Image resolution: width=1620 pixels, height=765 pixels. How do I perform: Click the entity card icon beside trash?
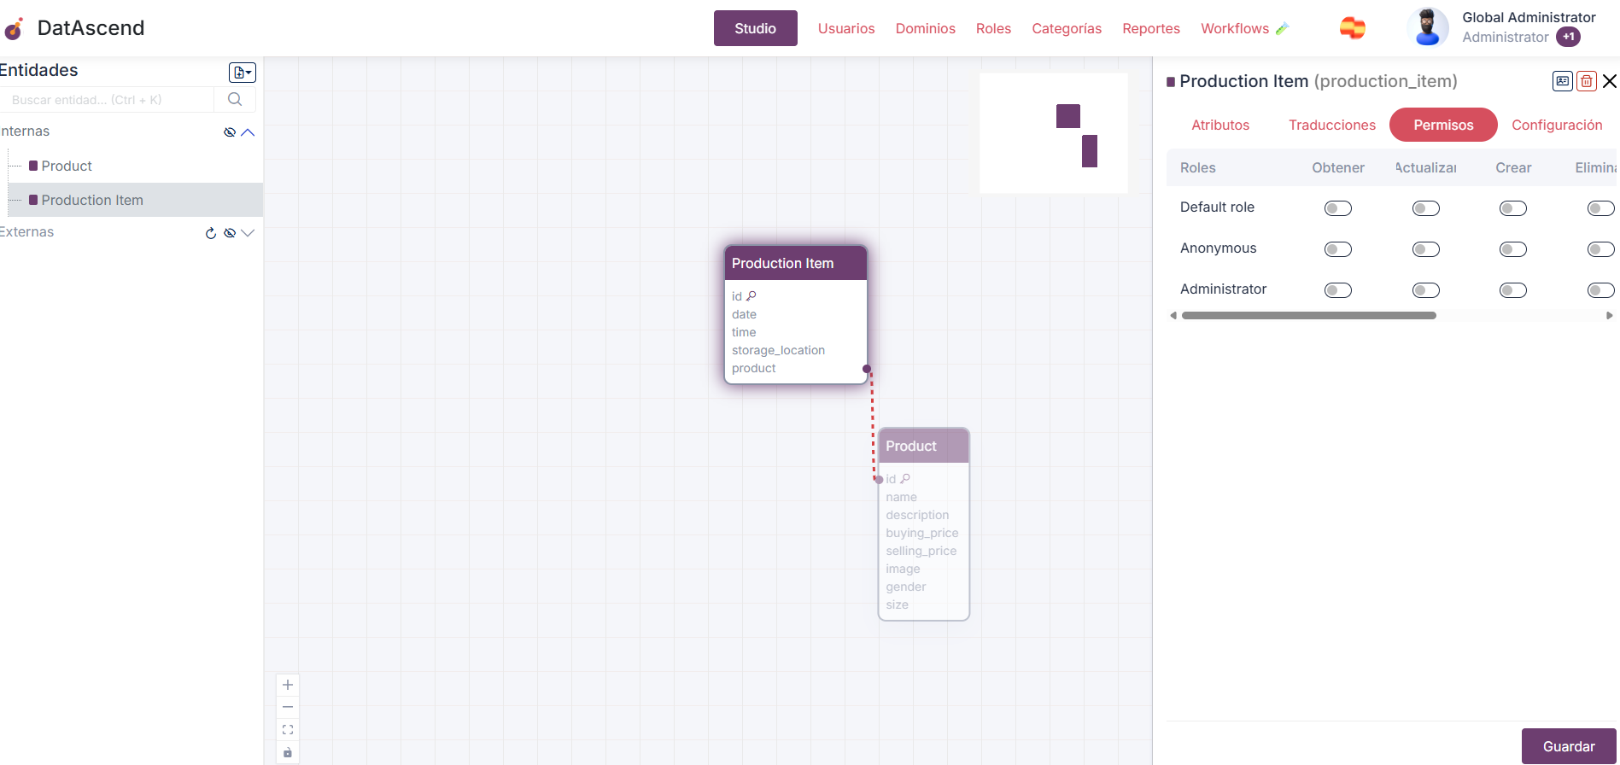click(x=1562, y=81)
